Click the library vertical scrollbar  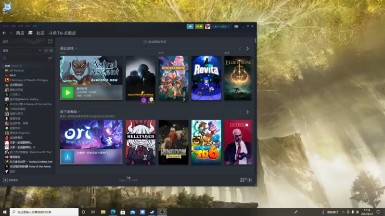point(256,41)
